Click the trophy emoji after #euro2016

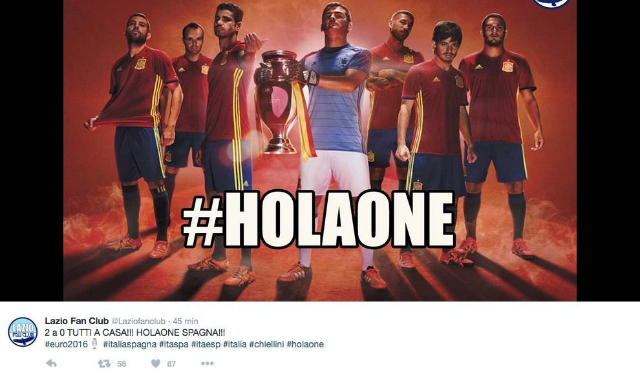pos(94,344)
